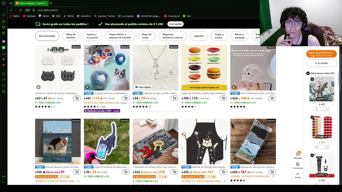The height and width of the screenshot is (192, 342).
Task: Reload the page with browser refresh icon
Action: tap(20, 10)
